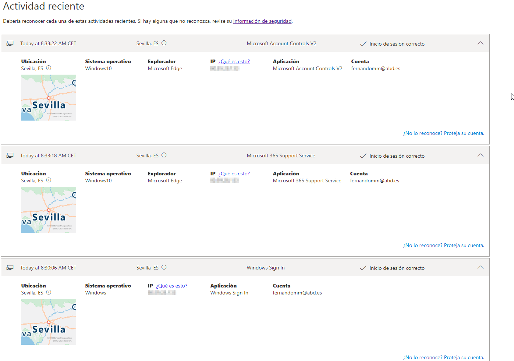The image size is (514, 361).
Task: Open location info icon in Account Controls header
Action: (164, 43)
